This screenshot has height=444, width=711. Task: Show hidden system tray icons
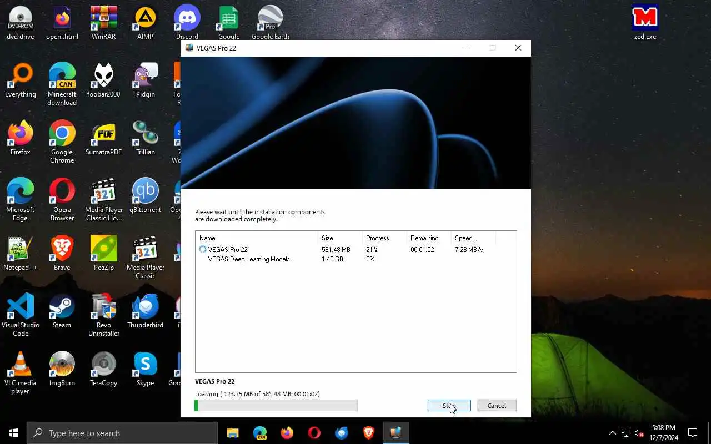(x=612, y=433)
